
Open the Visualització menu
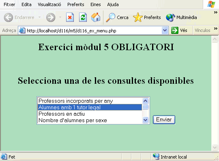click(49, 4)
